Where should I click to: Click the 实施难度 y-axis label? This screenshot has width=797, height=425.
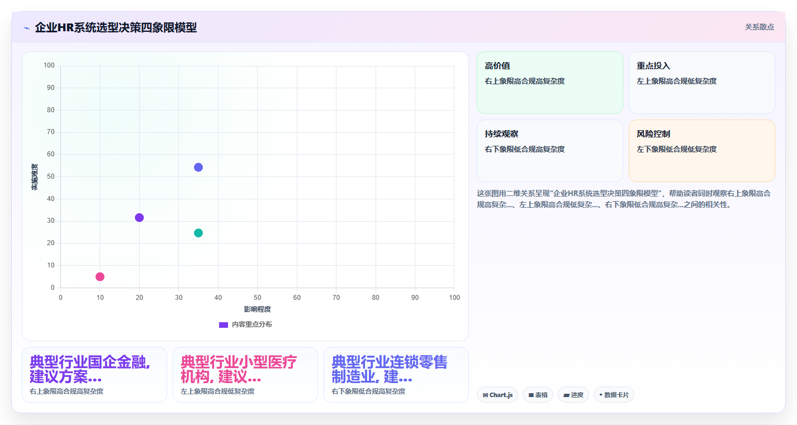pos(35,177)
